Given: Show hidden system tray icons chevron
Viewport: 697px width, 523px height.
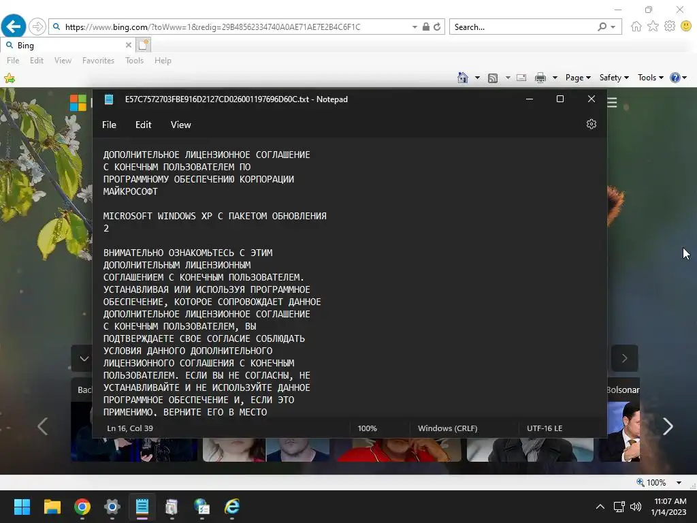Looking at the screenshot, I should coord(600,507).
